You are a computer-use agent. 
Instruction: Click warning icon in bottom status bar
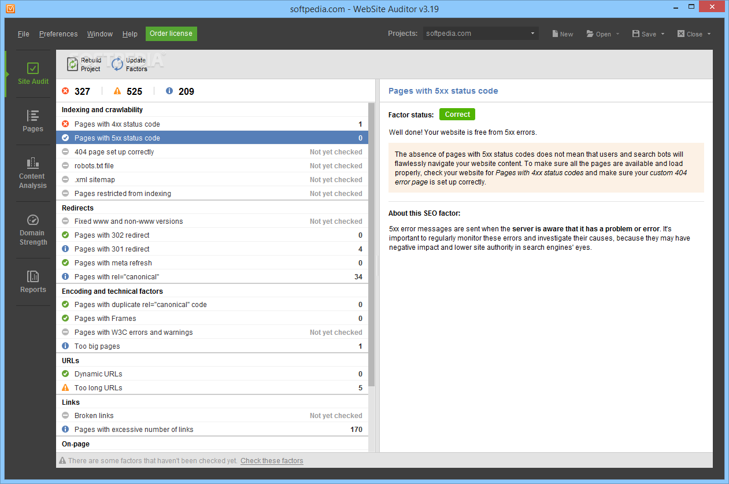pos(62,461)
